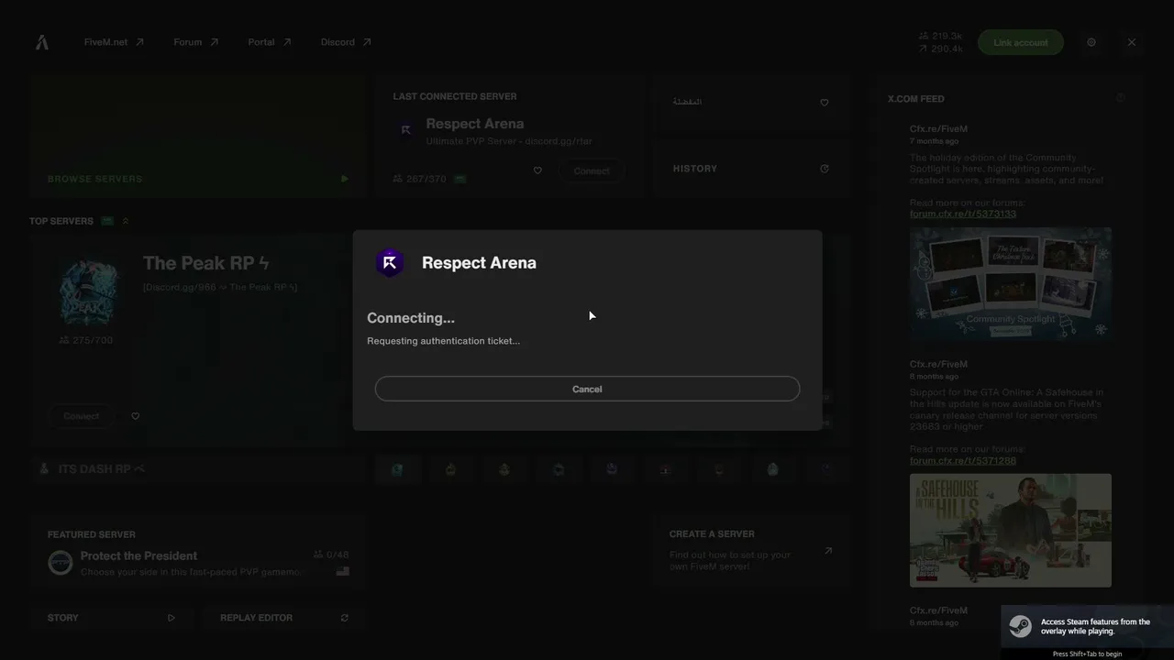The width and height of the screenshot is (1174, 660).
Task: Click the US flag on the featured server
Action: [343, 571]
